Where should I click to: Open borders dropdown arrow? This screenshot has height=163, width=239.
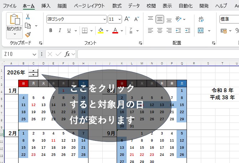[x=91, y=31]
